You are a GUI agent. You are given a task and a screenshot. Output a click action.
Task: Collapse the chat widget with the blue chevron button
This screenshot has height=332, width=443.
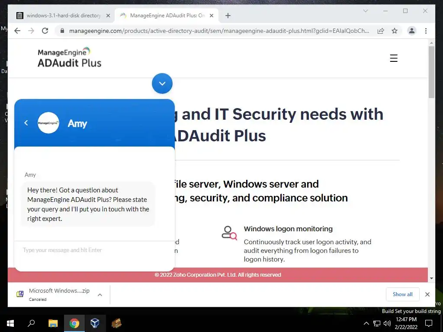tap(162, 83)
